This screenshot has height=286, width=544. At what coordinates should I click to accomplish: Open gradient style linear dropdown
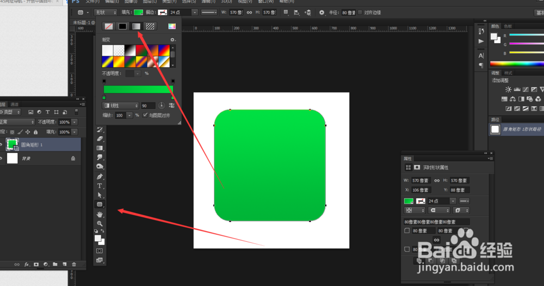click(121, 106)
